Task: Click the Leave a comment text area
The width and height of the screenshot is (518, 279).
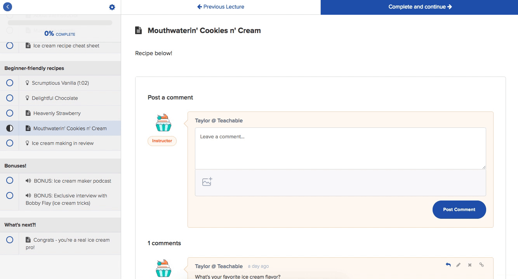Action: coord(340,148)
